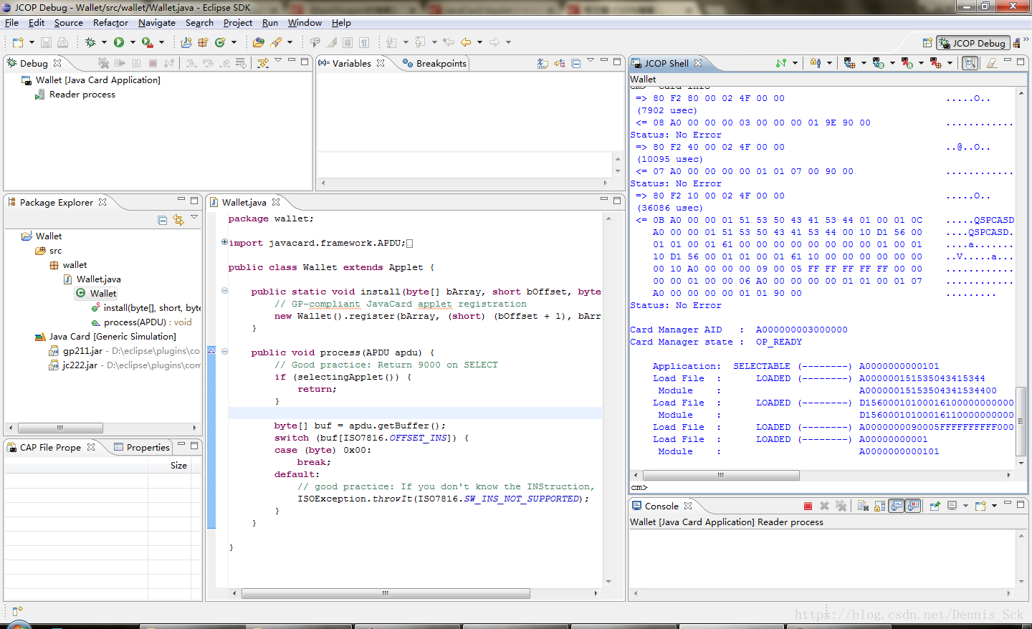The height and width of the screenshot is (629, 1032).
Task: Open the Project menu
Action: click(x=237, y=23)
